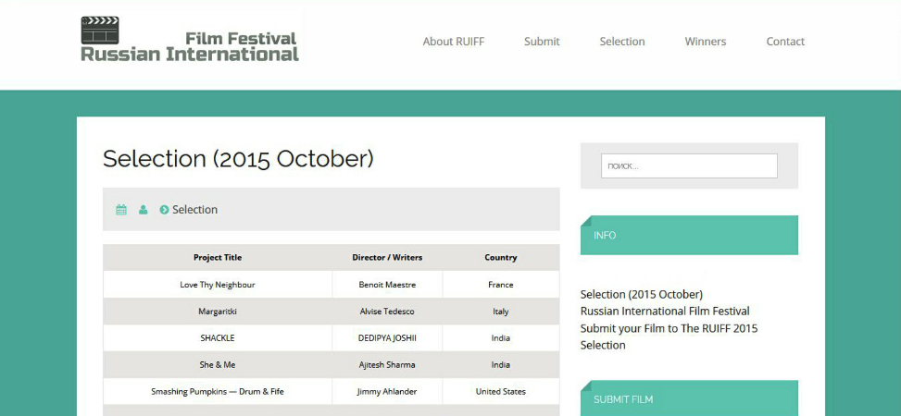Image resolution: width=901 pixels, height=416 pixels.
Task: Open the Winners page
Action: (705, 42)
